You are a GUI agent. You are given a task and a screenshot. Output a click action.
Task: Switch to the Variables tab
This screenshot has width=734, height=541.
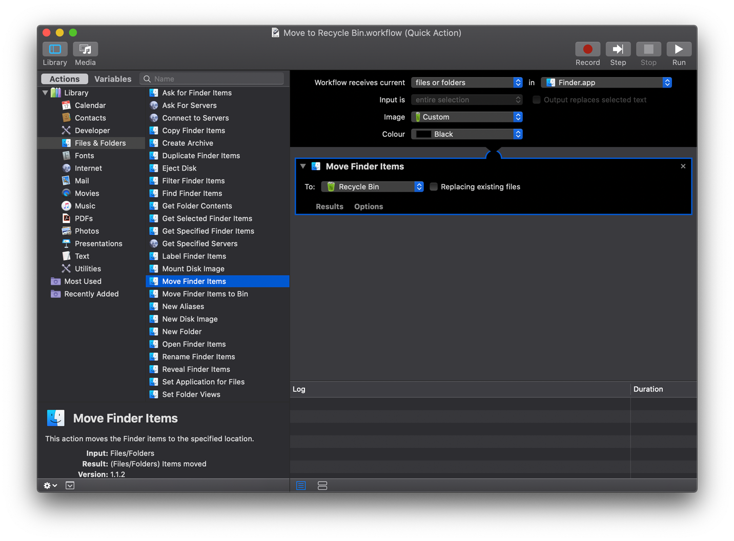tap(113, 79)
